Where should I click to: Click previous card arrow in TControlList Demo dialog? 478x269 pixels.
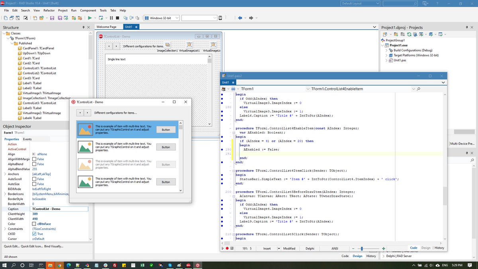[80, 113]
